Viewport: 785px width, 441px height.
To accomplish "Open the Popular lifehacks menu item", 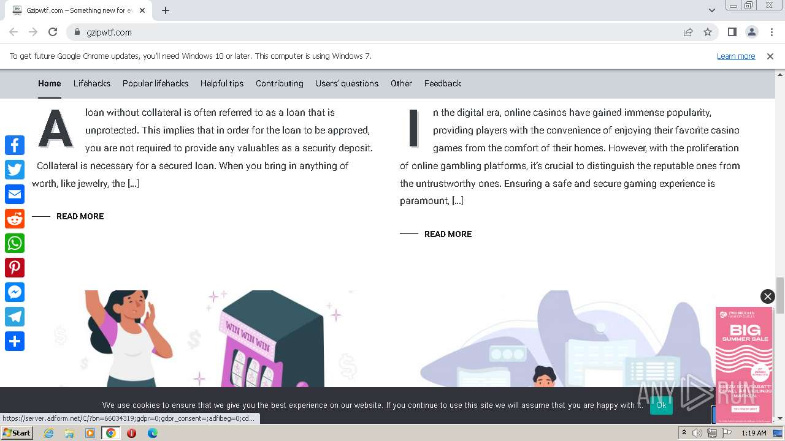I will [155, 83].
